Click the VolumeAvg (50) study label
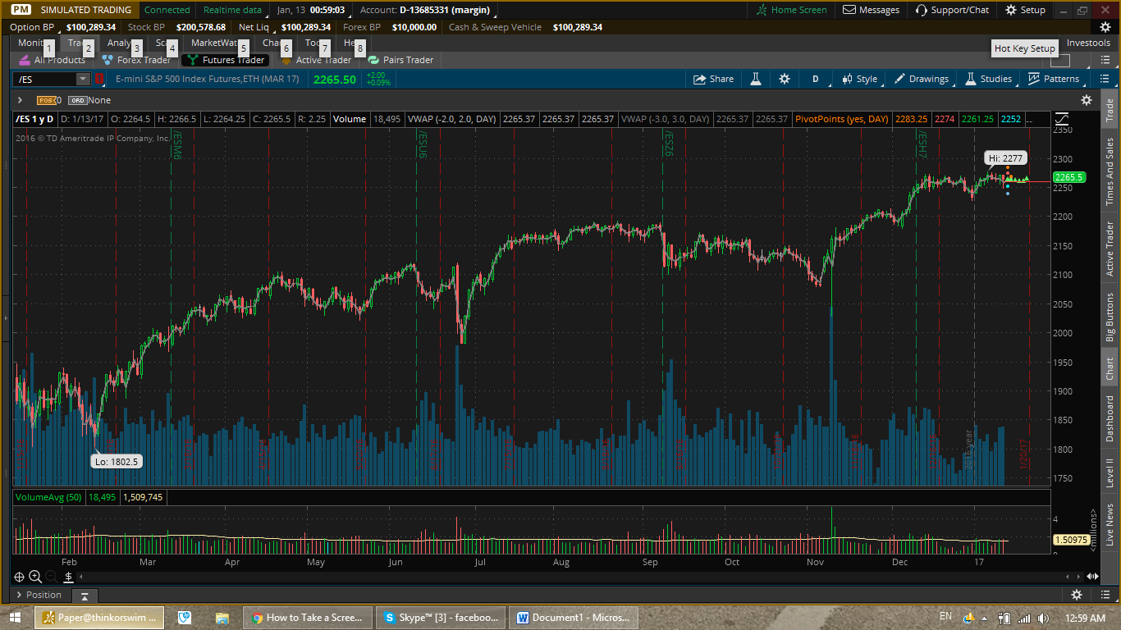This screenshot has height=630, width=1121. tap(48, 496)
